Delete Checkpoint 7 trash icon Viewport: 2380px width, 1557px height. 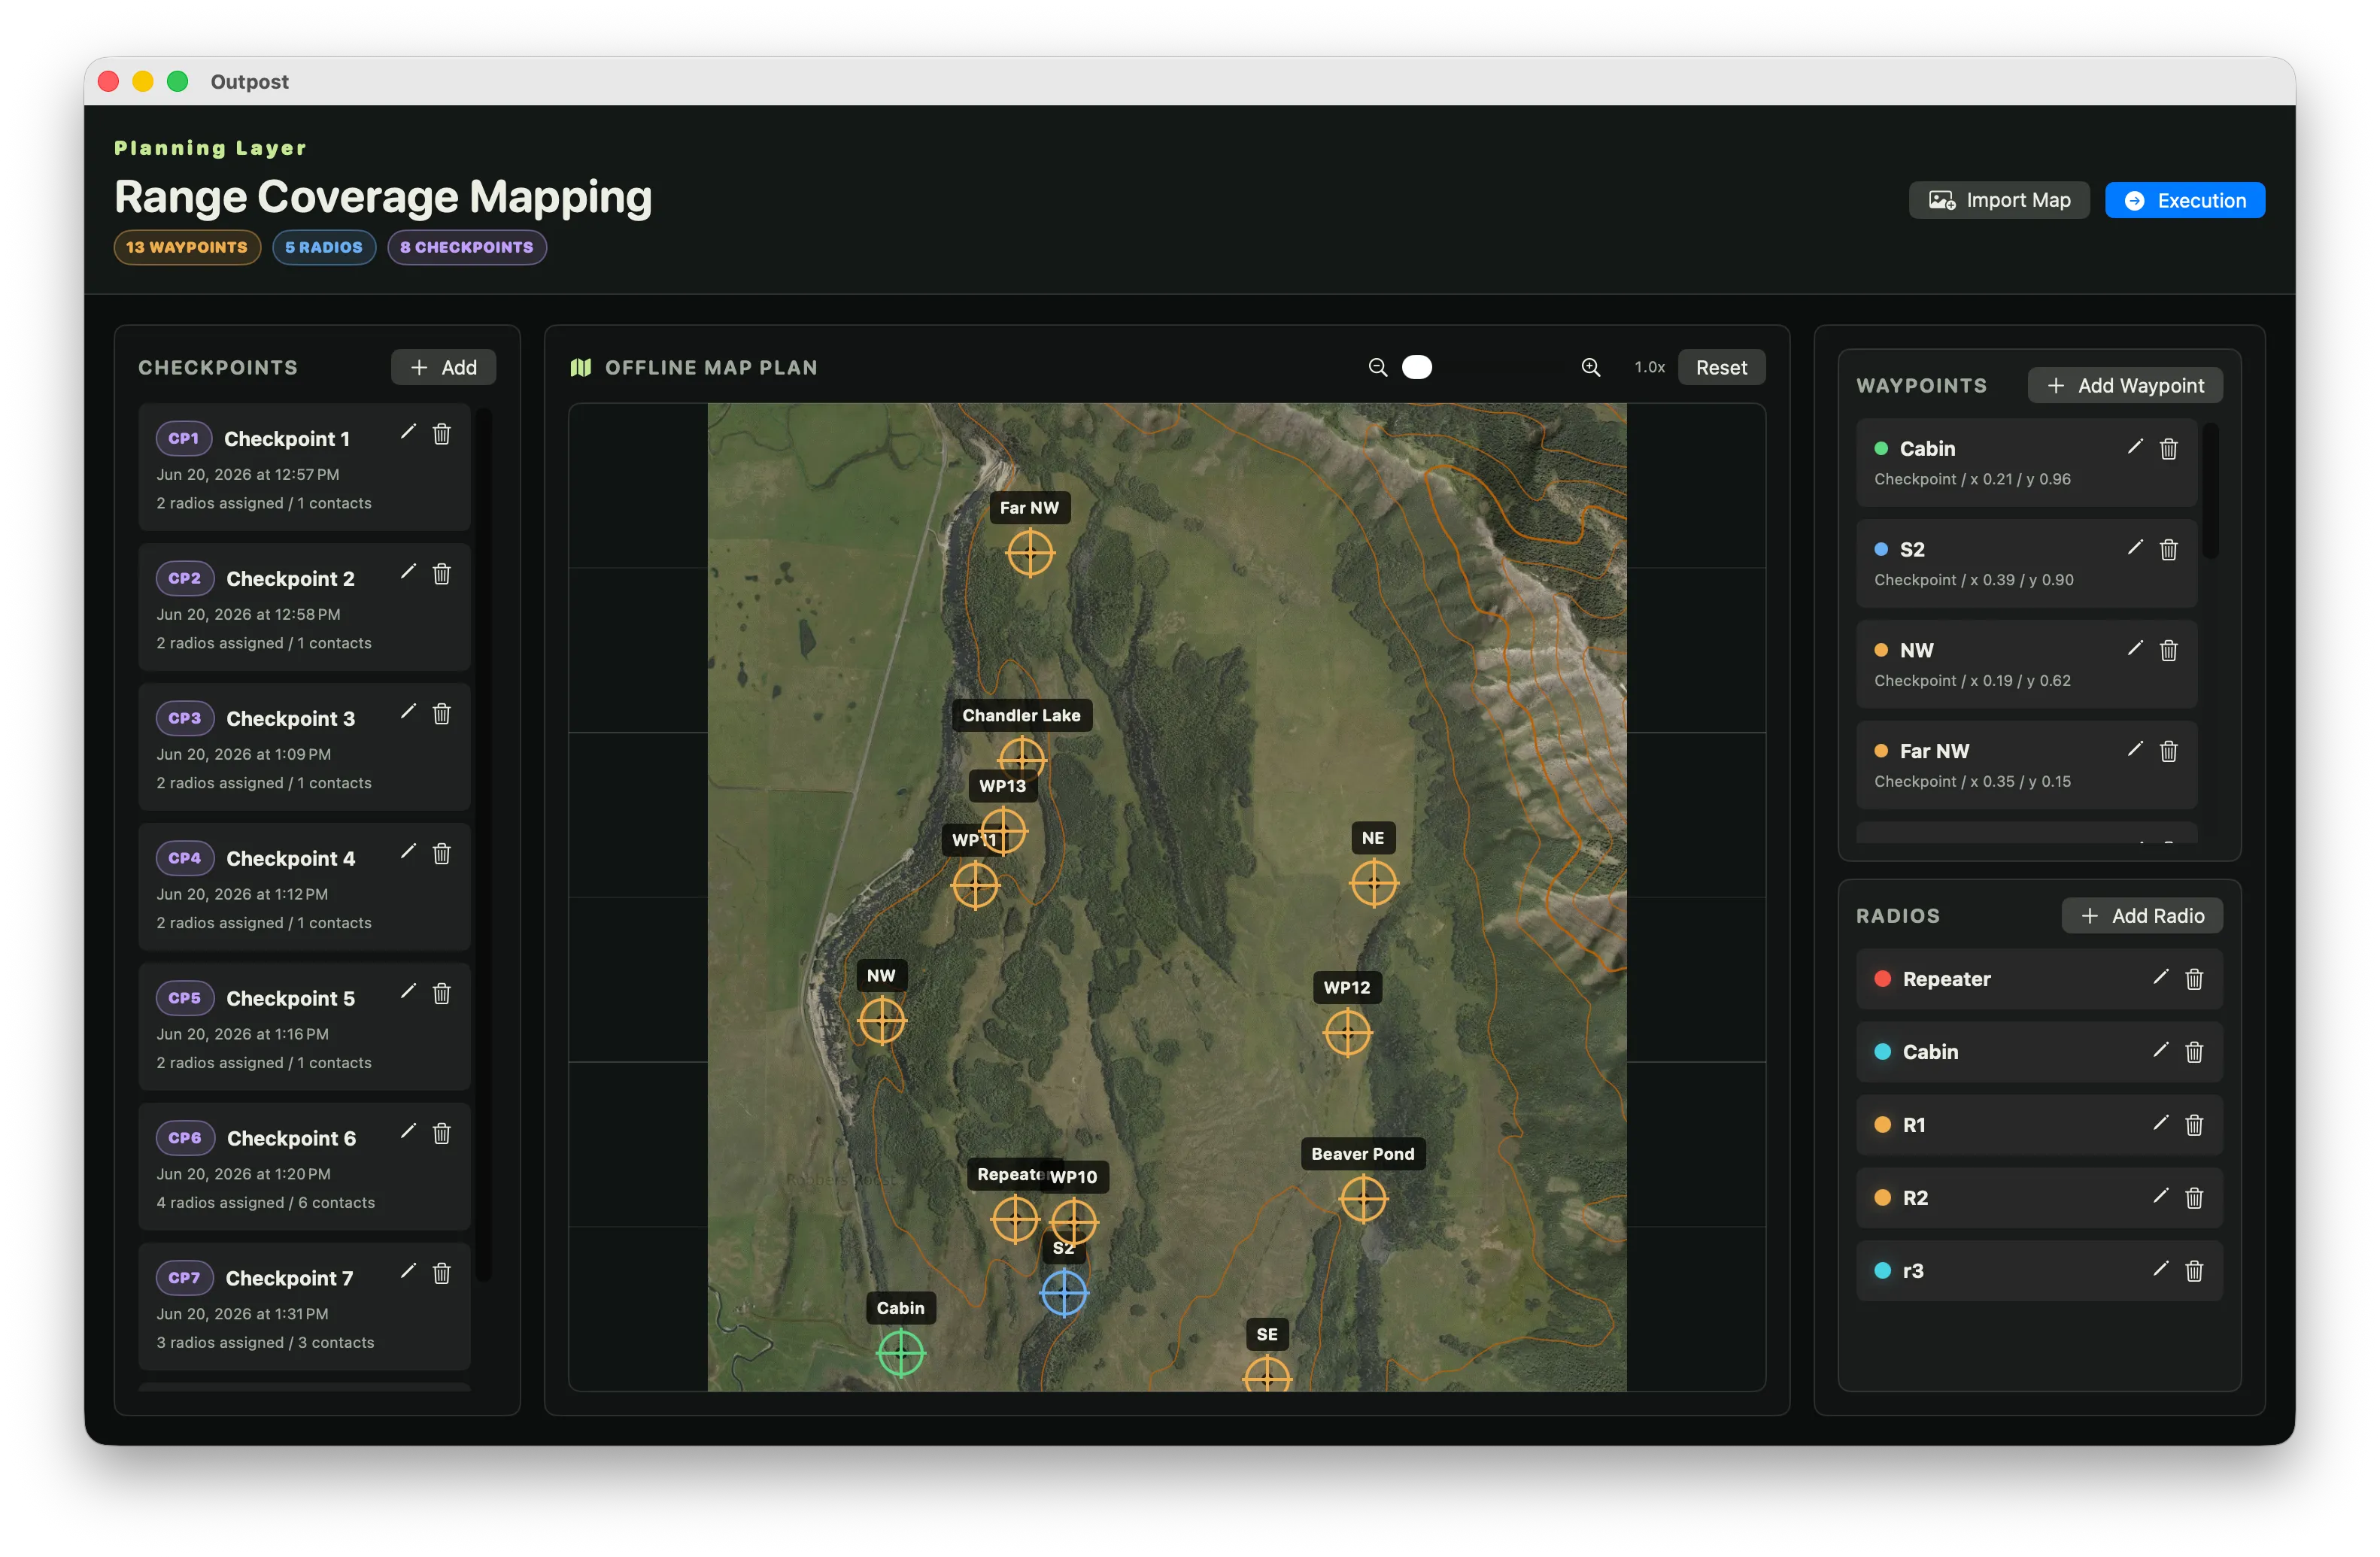click(x=441, y=1274)
